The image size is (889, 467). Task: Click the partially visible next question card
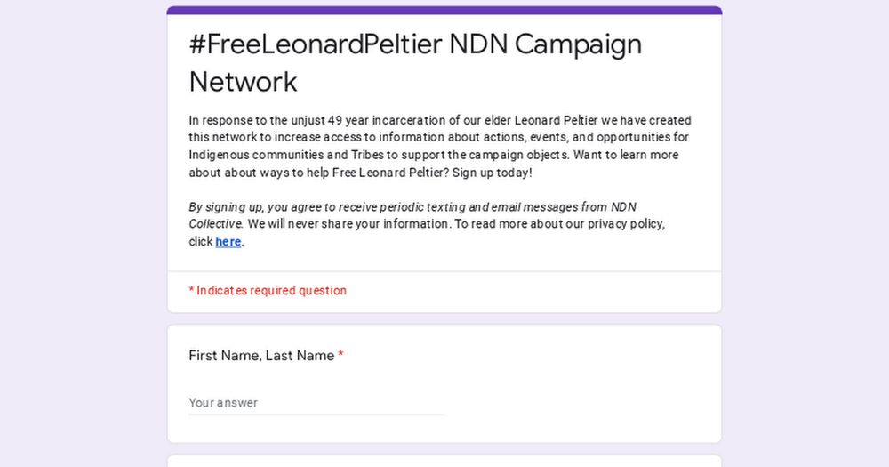pos(444,462)
